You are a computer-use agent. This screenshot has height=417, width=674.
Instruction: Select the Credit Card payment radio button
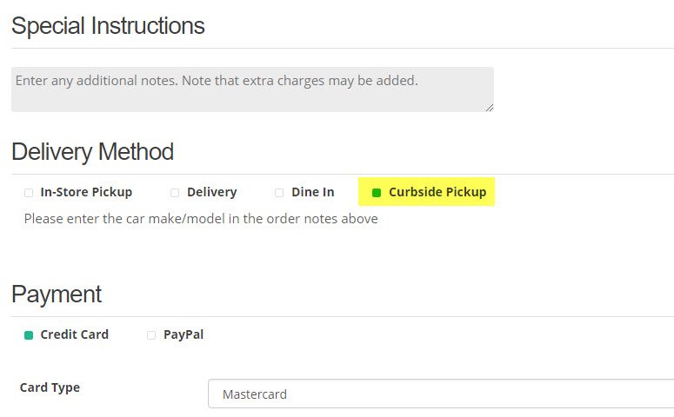click(x=29, y=334)
